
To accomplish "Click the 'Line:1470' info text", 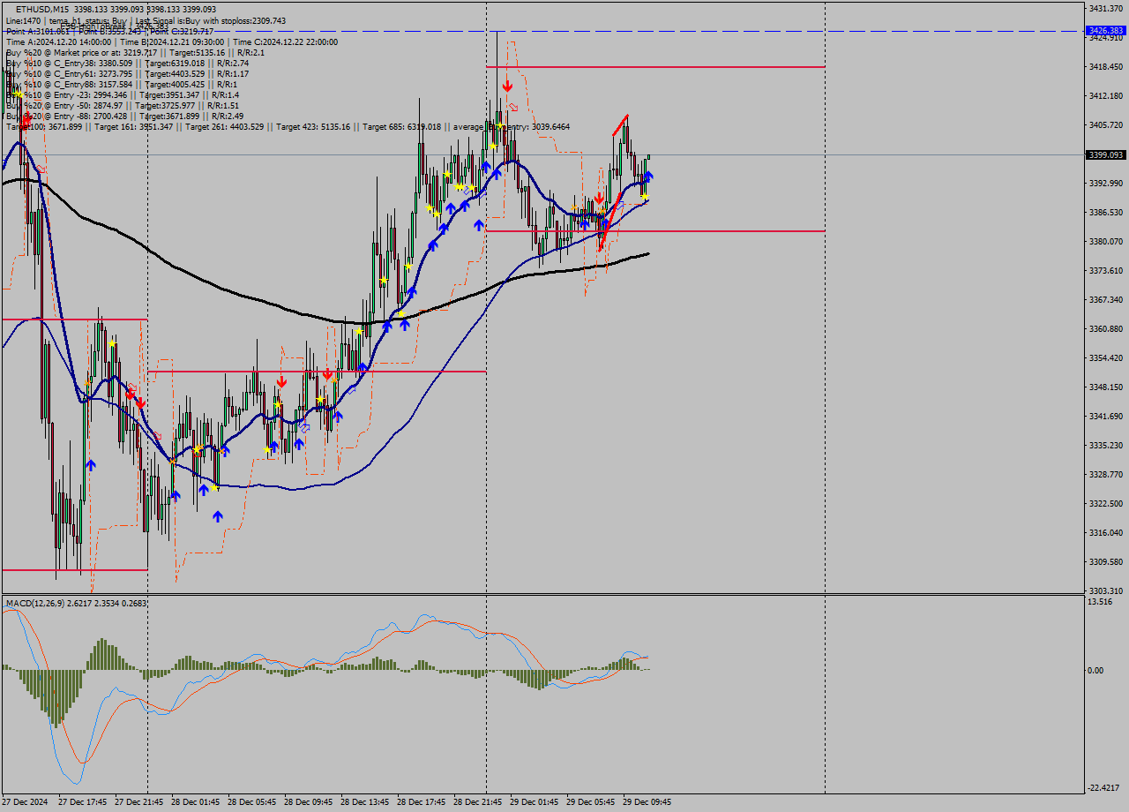I will [23, 20].
